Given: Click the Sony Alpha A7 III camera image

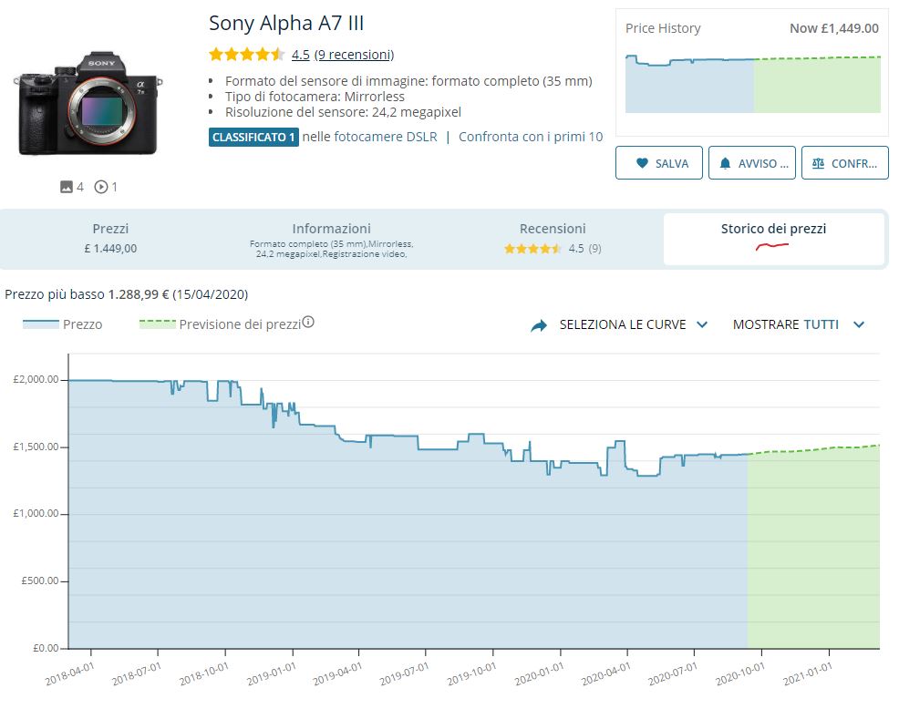Looking at the screenshot, I should pyautogui.click(x=88, y=104).
